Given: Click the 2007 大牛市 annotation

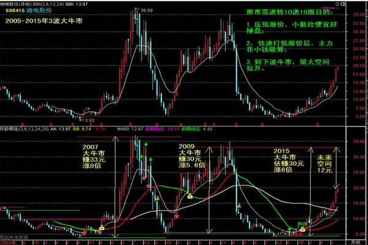Looking at the screenshot, I should click(94, 156).
